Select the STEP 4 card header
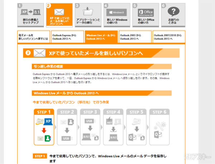The height and width of the screenshot is (164, 215). coord(113,112)
